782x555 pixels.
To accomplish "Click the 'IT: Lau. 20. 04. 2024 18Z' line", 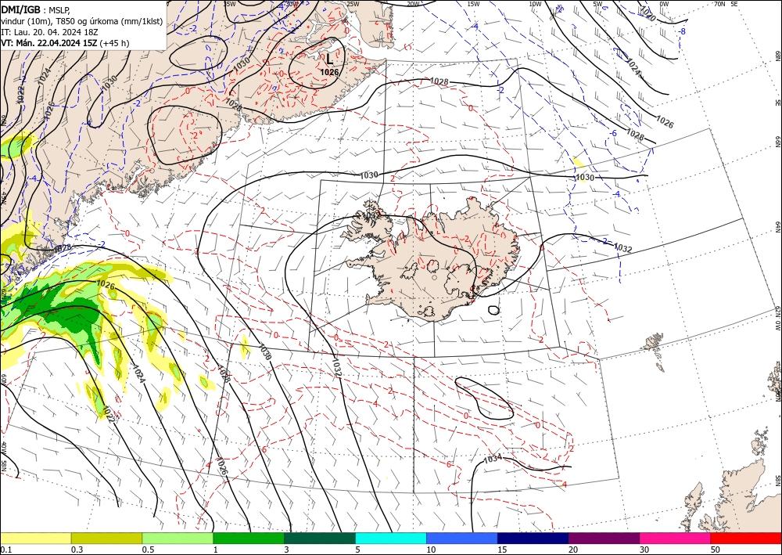I will click(x=49, y=32).
